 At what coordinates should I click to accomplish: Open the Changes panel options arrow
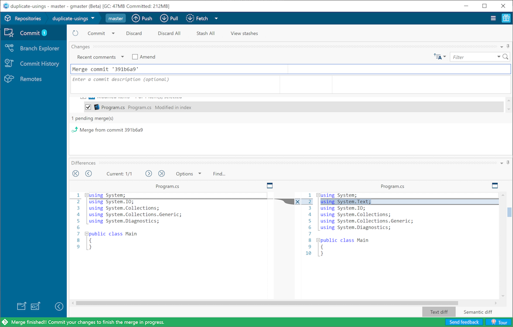tap(502, 47)
